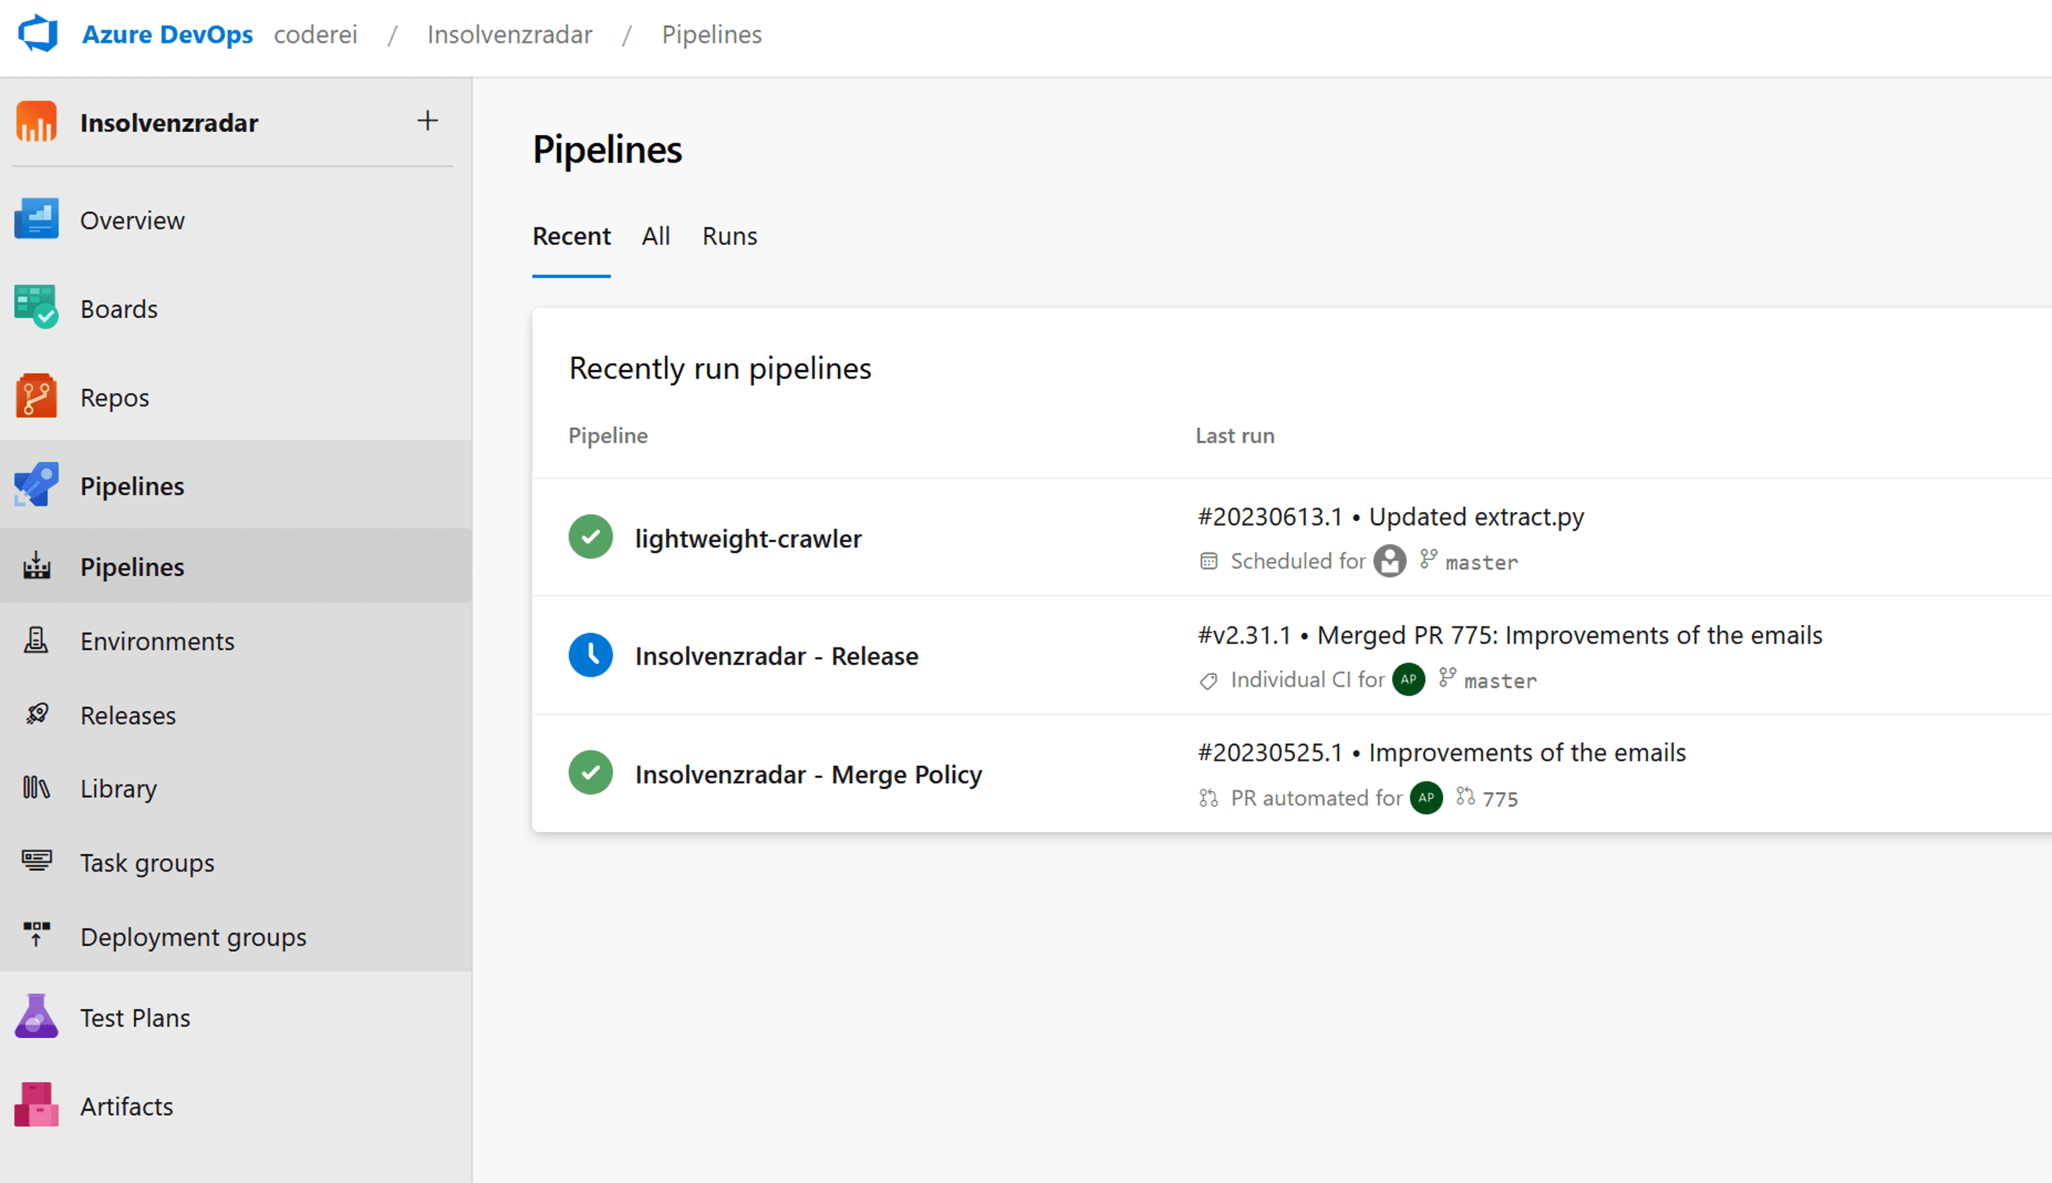Viewport: 2052px width, 1183px height.
Task: Click the user avatar on lightweight-crawler run
Action: [1389, 560]
